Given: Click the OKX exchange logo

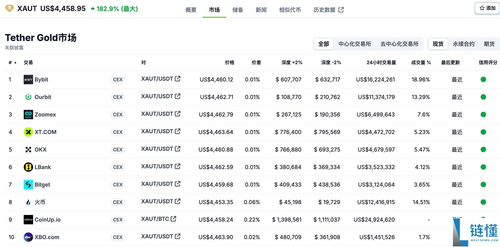Looking at the screenshot, I should click(28, 149).
